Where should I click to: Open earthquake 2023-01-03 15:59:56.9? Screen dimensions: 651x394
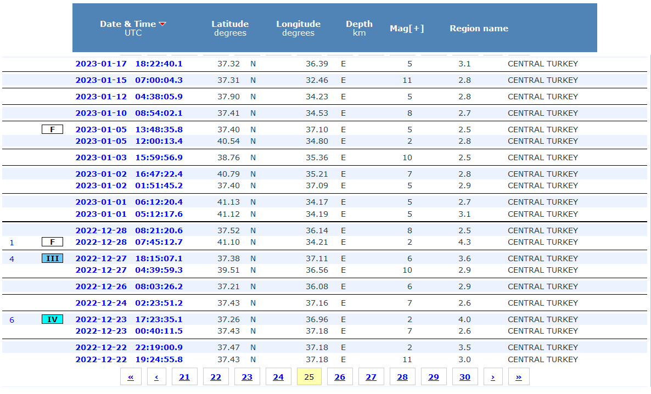[128, 158]
